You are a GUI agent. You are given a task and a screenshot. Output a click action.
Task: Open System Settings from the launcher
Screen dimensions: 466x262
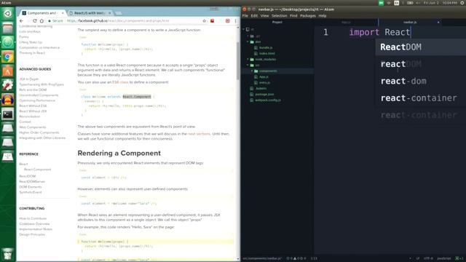(x=7, y=86)
